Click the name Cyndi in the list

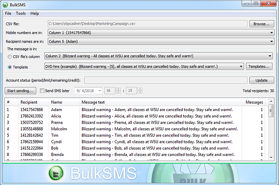click(x=56, y=142)
